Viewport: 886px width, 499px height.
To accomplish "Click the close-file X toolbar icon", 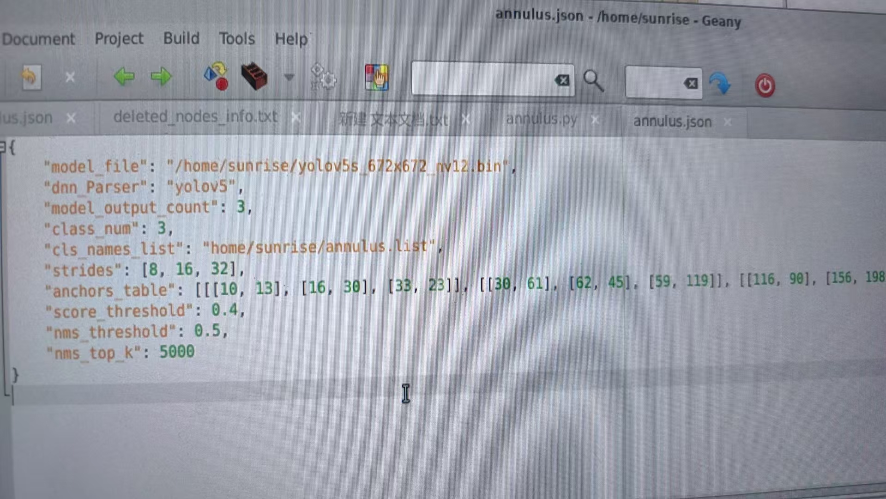I will point(70,77).
